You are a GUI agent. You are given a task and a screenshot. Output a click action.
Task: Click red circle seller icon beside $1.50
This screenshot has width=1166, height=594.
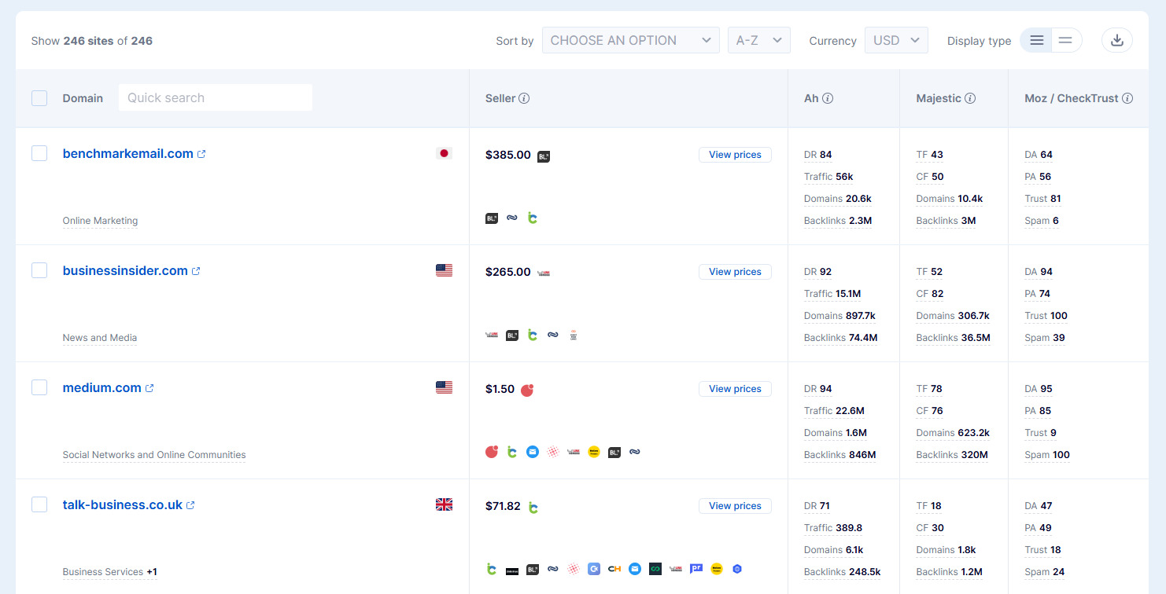tap(527, 390)
